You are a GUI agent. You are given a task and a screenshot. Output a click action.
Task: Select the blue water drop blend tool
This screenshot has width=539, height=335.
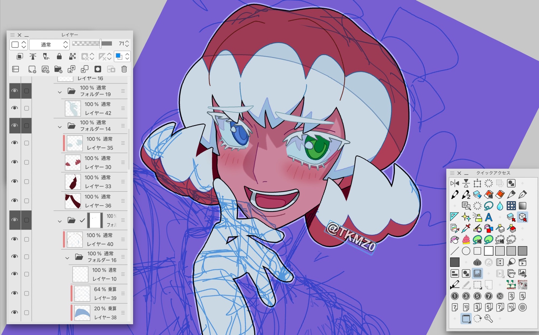click(500, 206)
